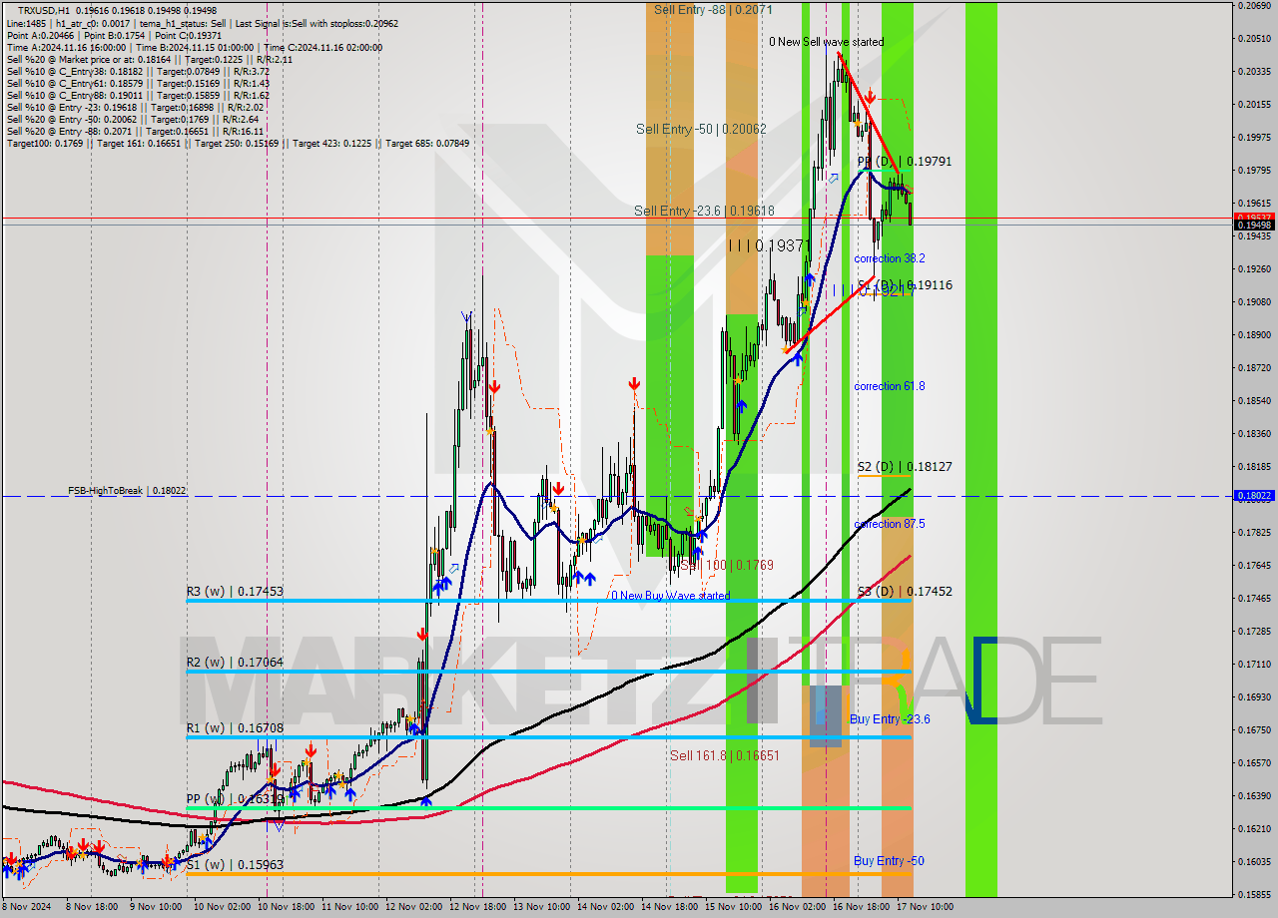The width and height of the screenshot is (1278, 918).
Task: Click the 'Sell %10 @ C_Entry88' line
Action: 138,95
